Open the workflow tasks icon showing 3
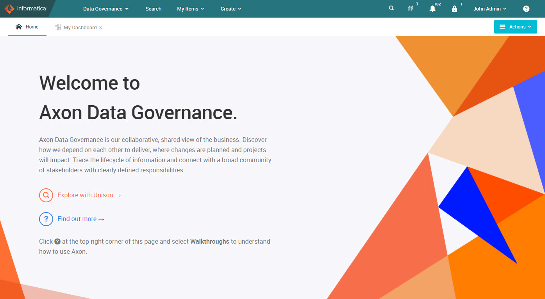The image size is (545, 299). [x=411, y=8]
